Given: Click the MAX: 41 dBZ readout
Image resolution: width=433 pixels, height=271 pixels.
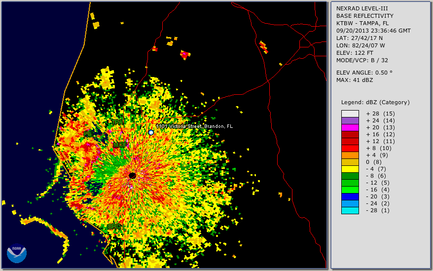Looking at the screenshot, I should point(355,79).
